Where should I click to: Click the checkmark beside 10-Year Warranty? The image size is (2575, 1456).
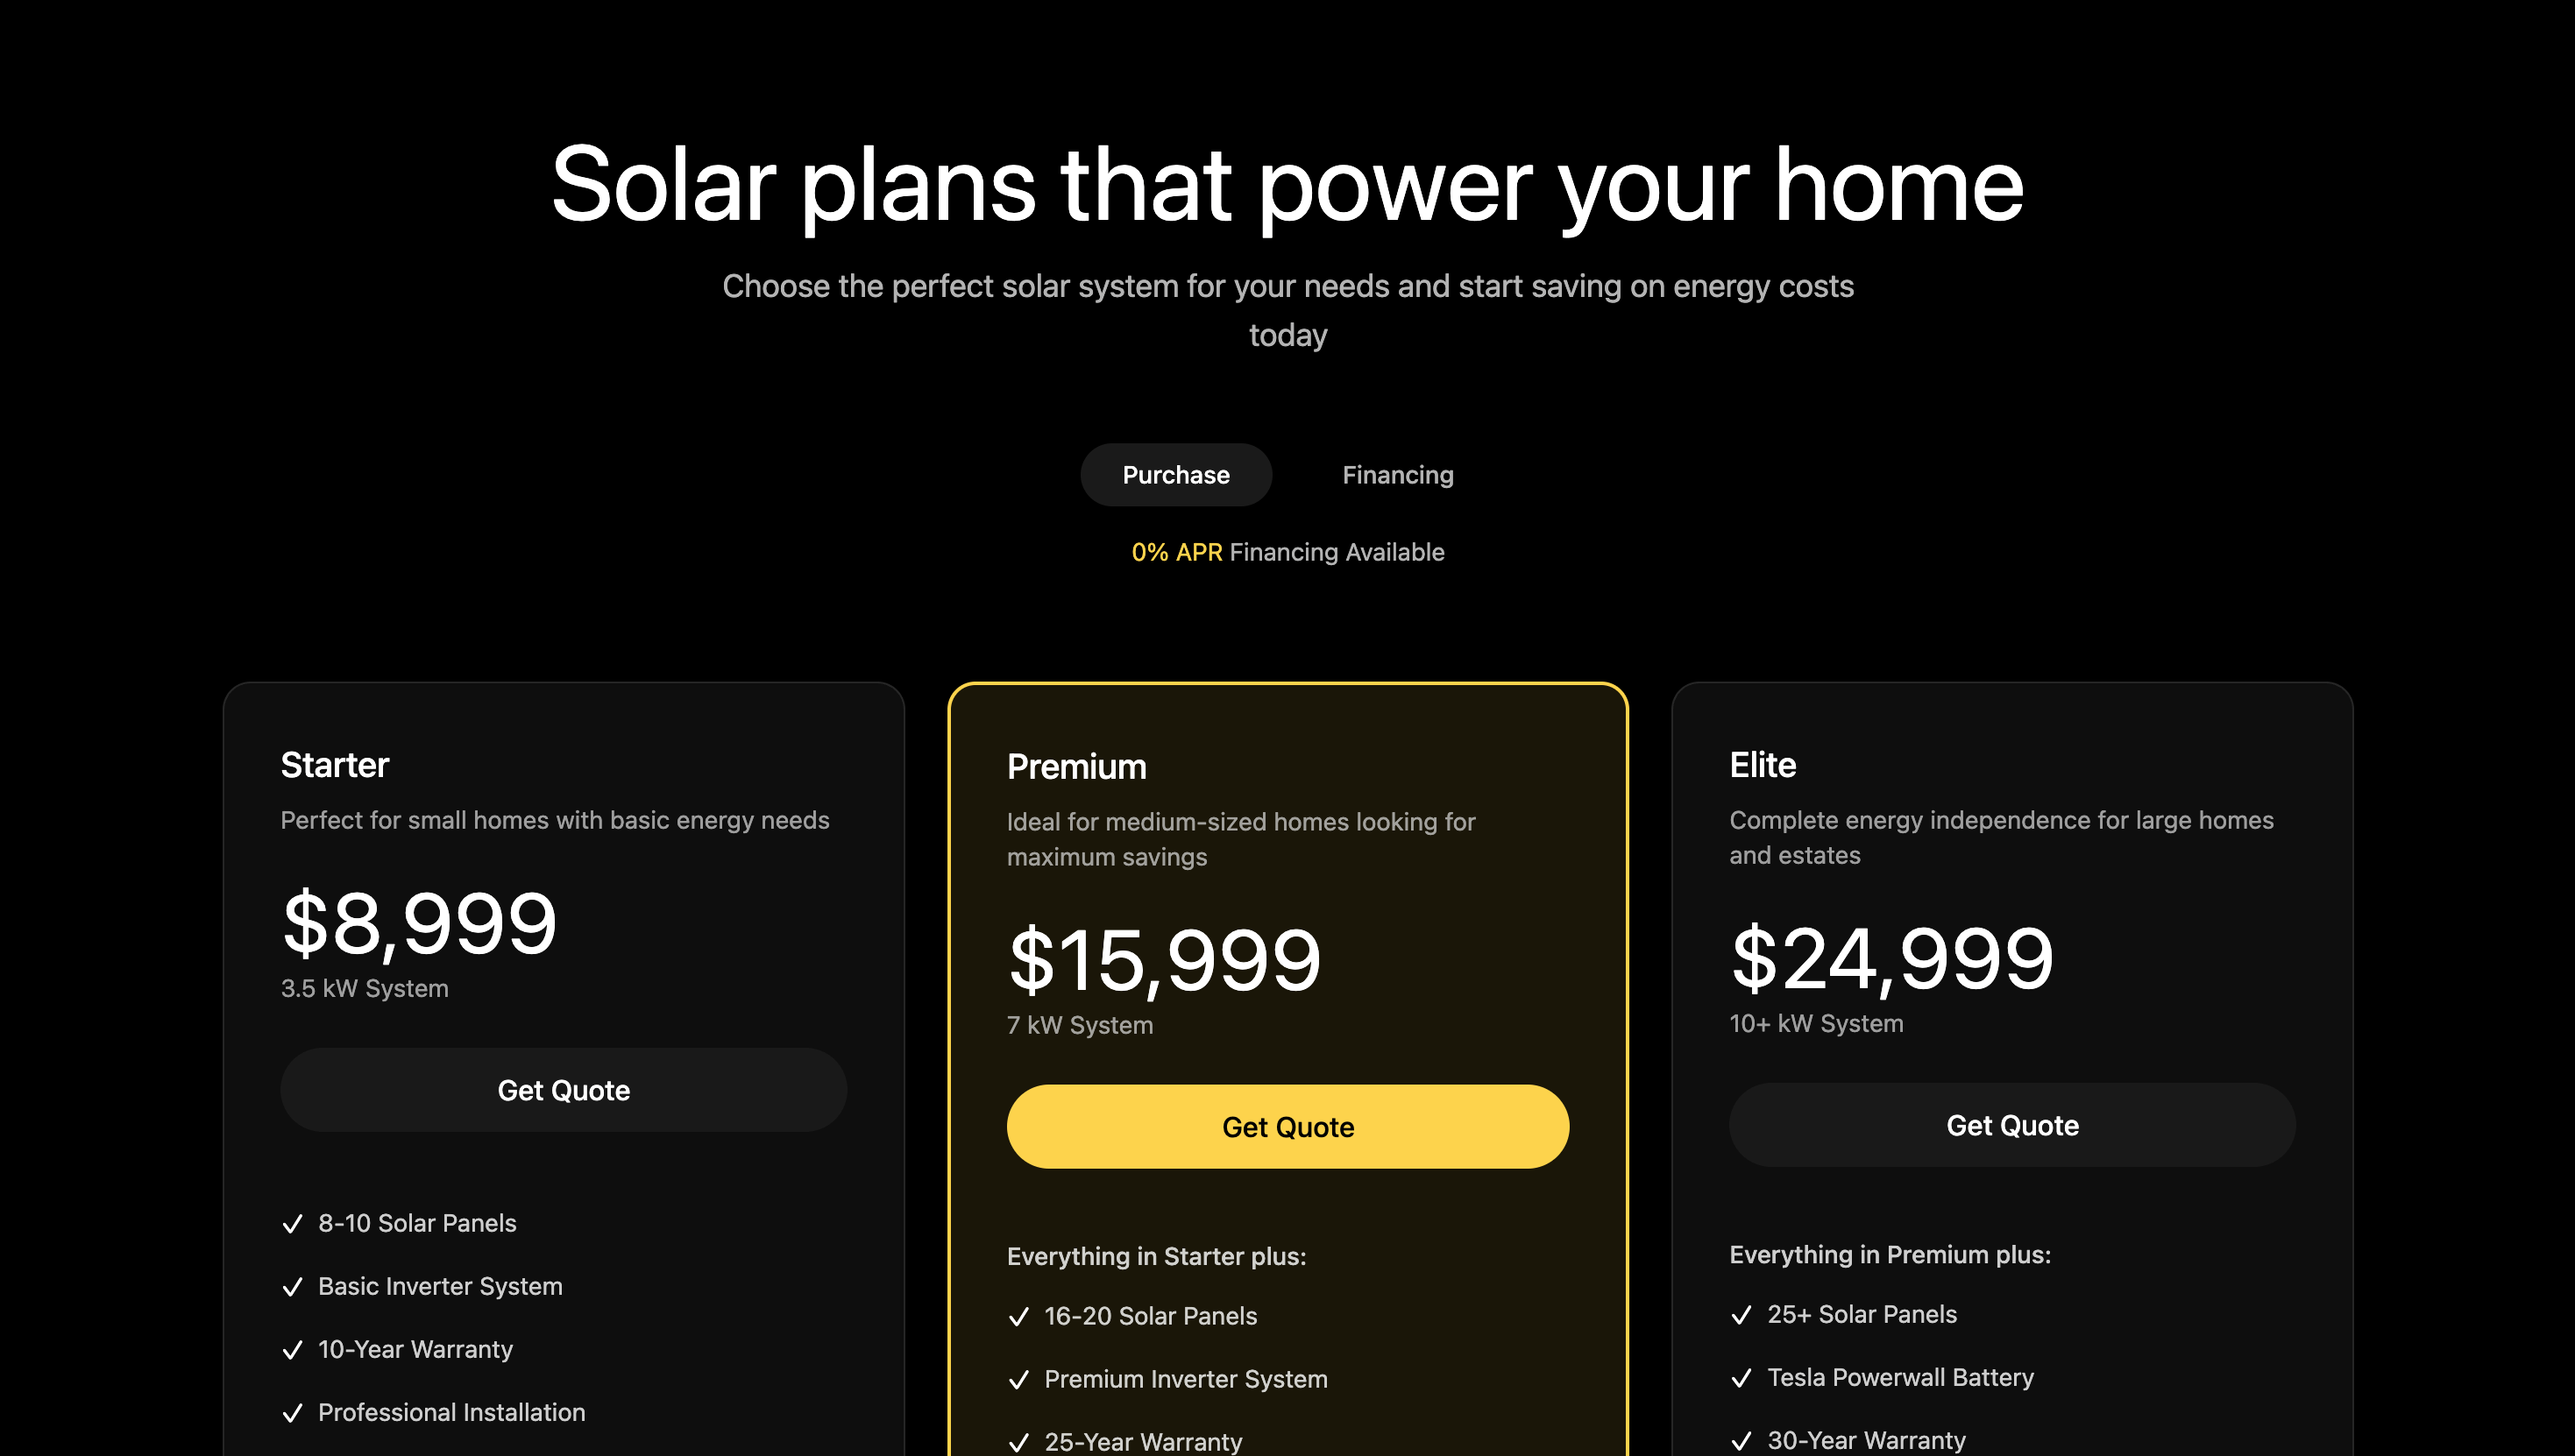click(293, 1350)
